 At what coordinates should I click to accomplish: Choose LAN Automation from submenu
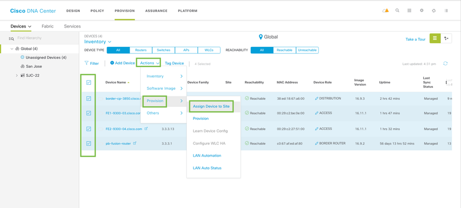coord(207,156)
